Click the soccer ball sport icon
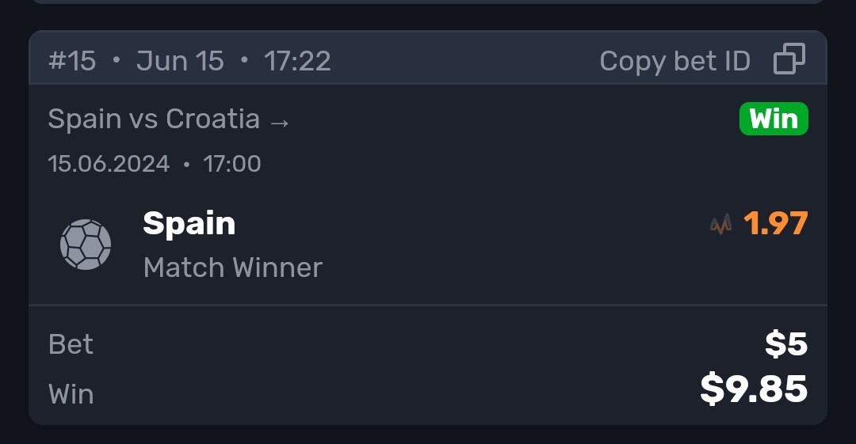 (86, 245)
